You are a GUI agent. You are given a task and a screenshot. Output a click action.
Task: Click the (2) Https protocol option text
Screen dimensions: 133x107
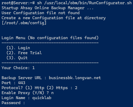(57, 88)
